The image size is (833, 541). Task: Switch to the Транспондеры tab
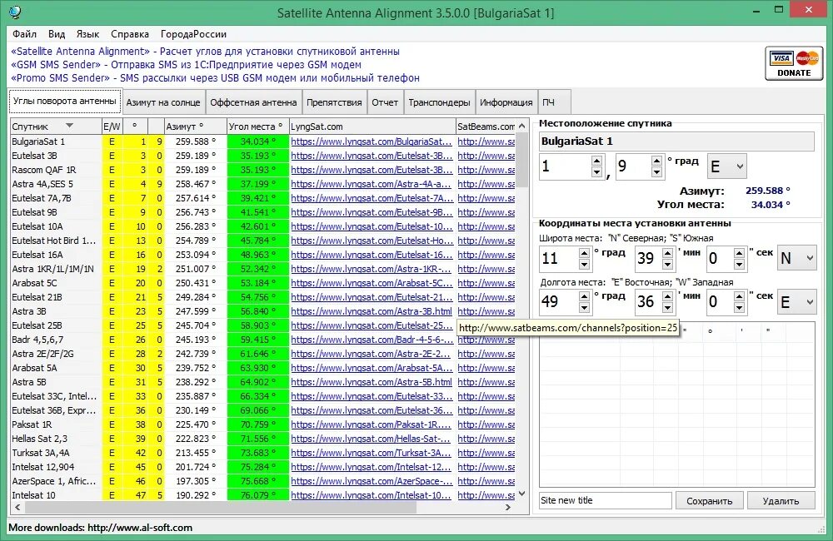pyautogui.click(x=440, y=102)
